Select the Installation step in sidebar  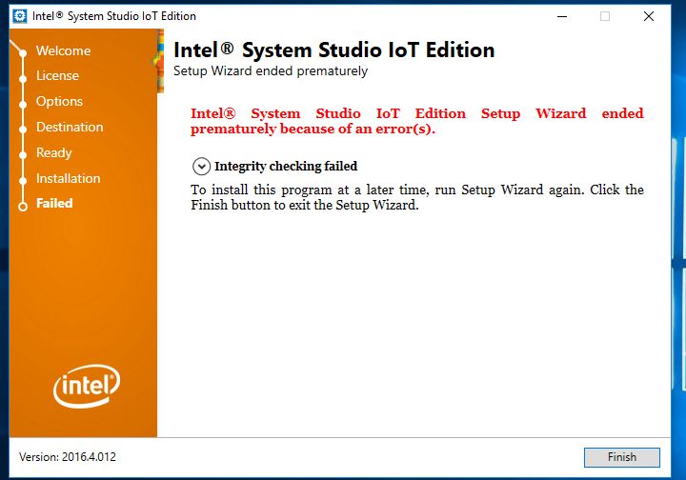[x=69, y=178]
